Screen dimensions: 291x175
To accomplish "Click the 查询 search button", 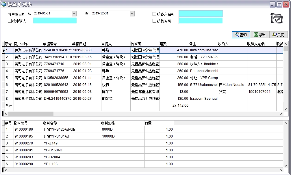I will [241, 35].
